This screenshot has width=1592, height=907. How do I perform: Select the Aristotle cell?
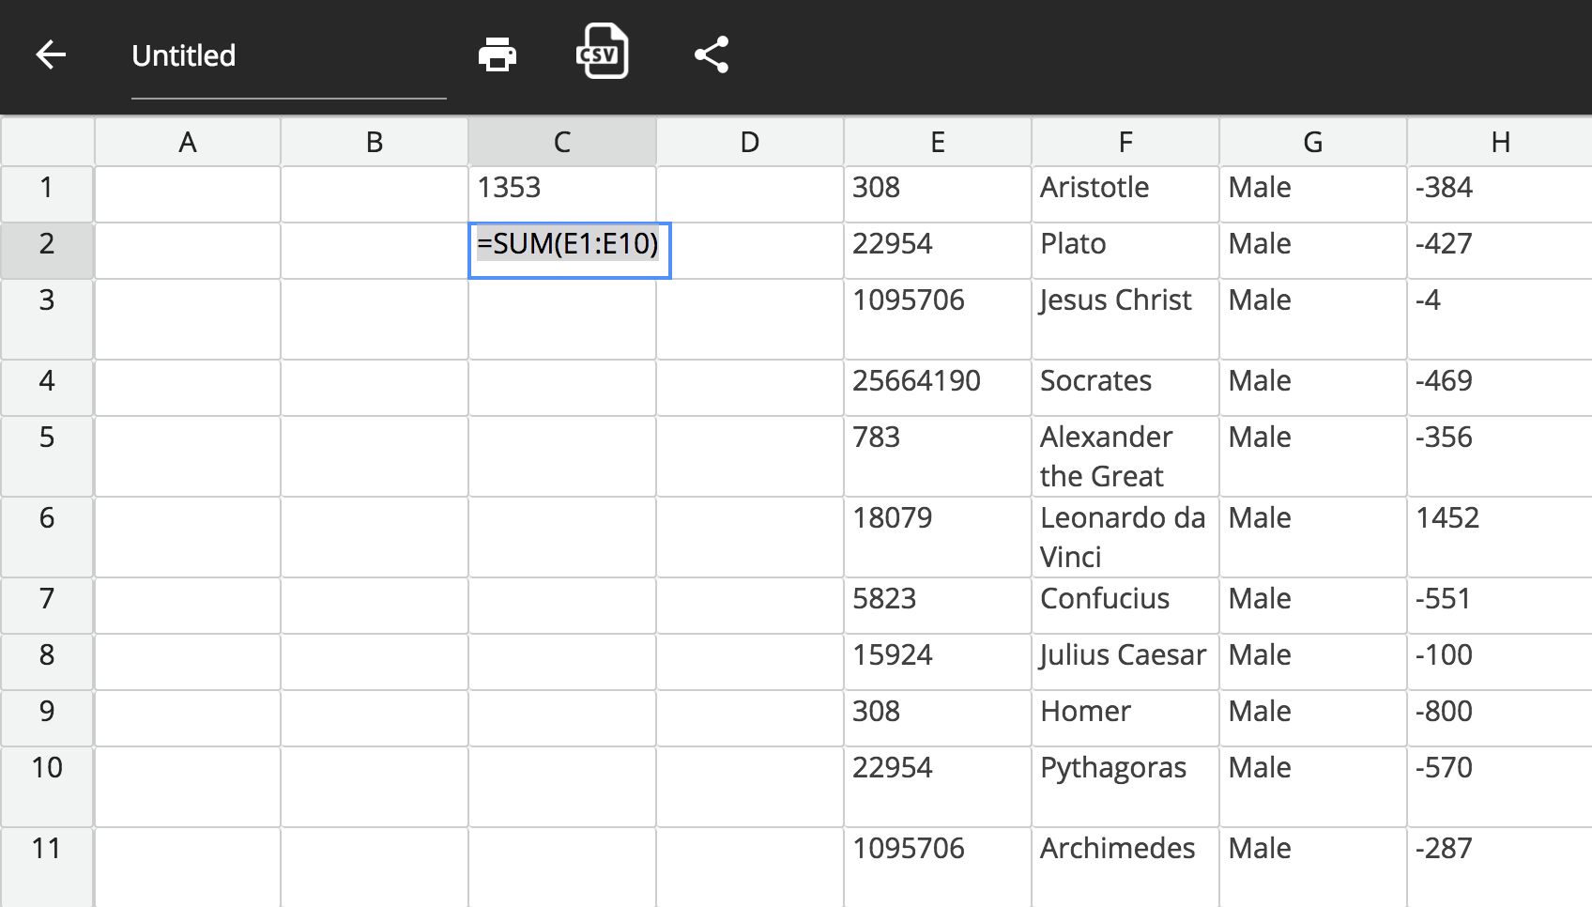pos(1125,193)
